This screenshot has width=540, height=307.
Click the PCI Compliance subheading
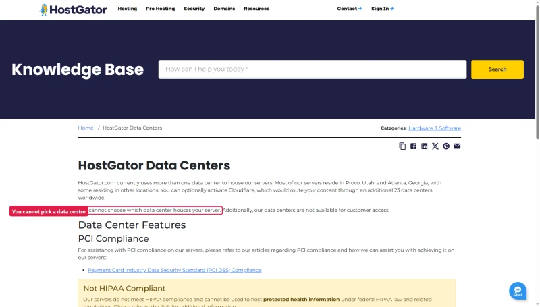tap(113, 238)
